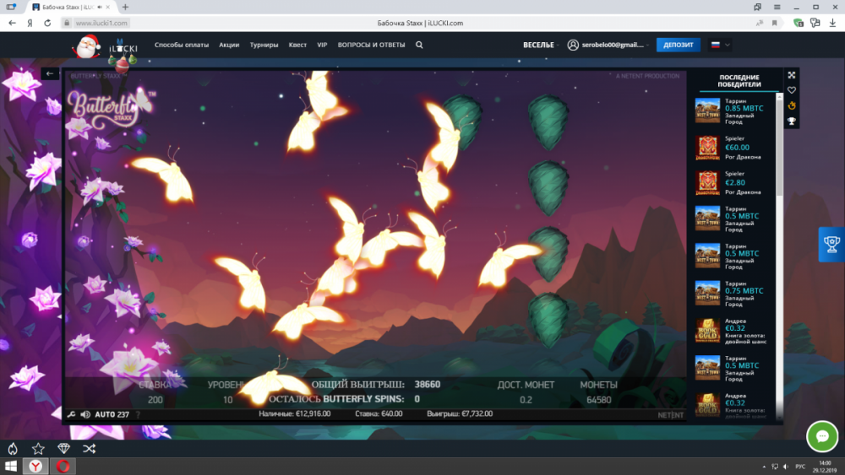
Task: Open the search magnifier in site header
Action: (419, 45)
